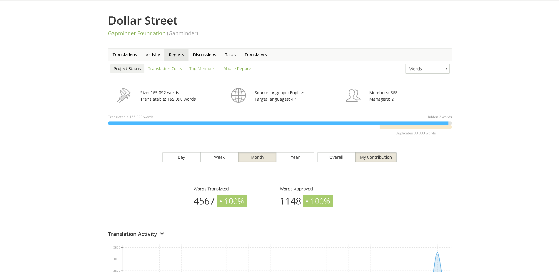Click the chart peak data point

point(437,252)
